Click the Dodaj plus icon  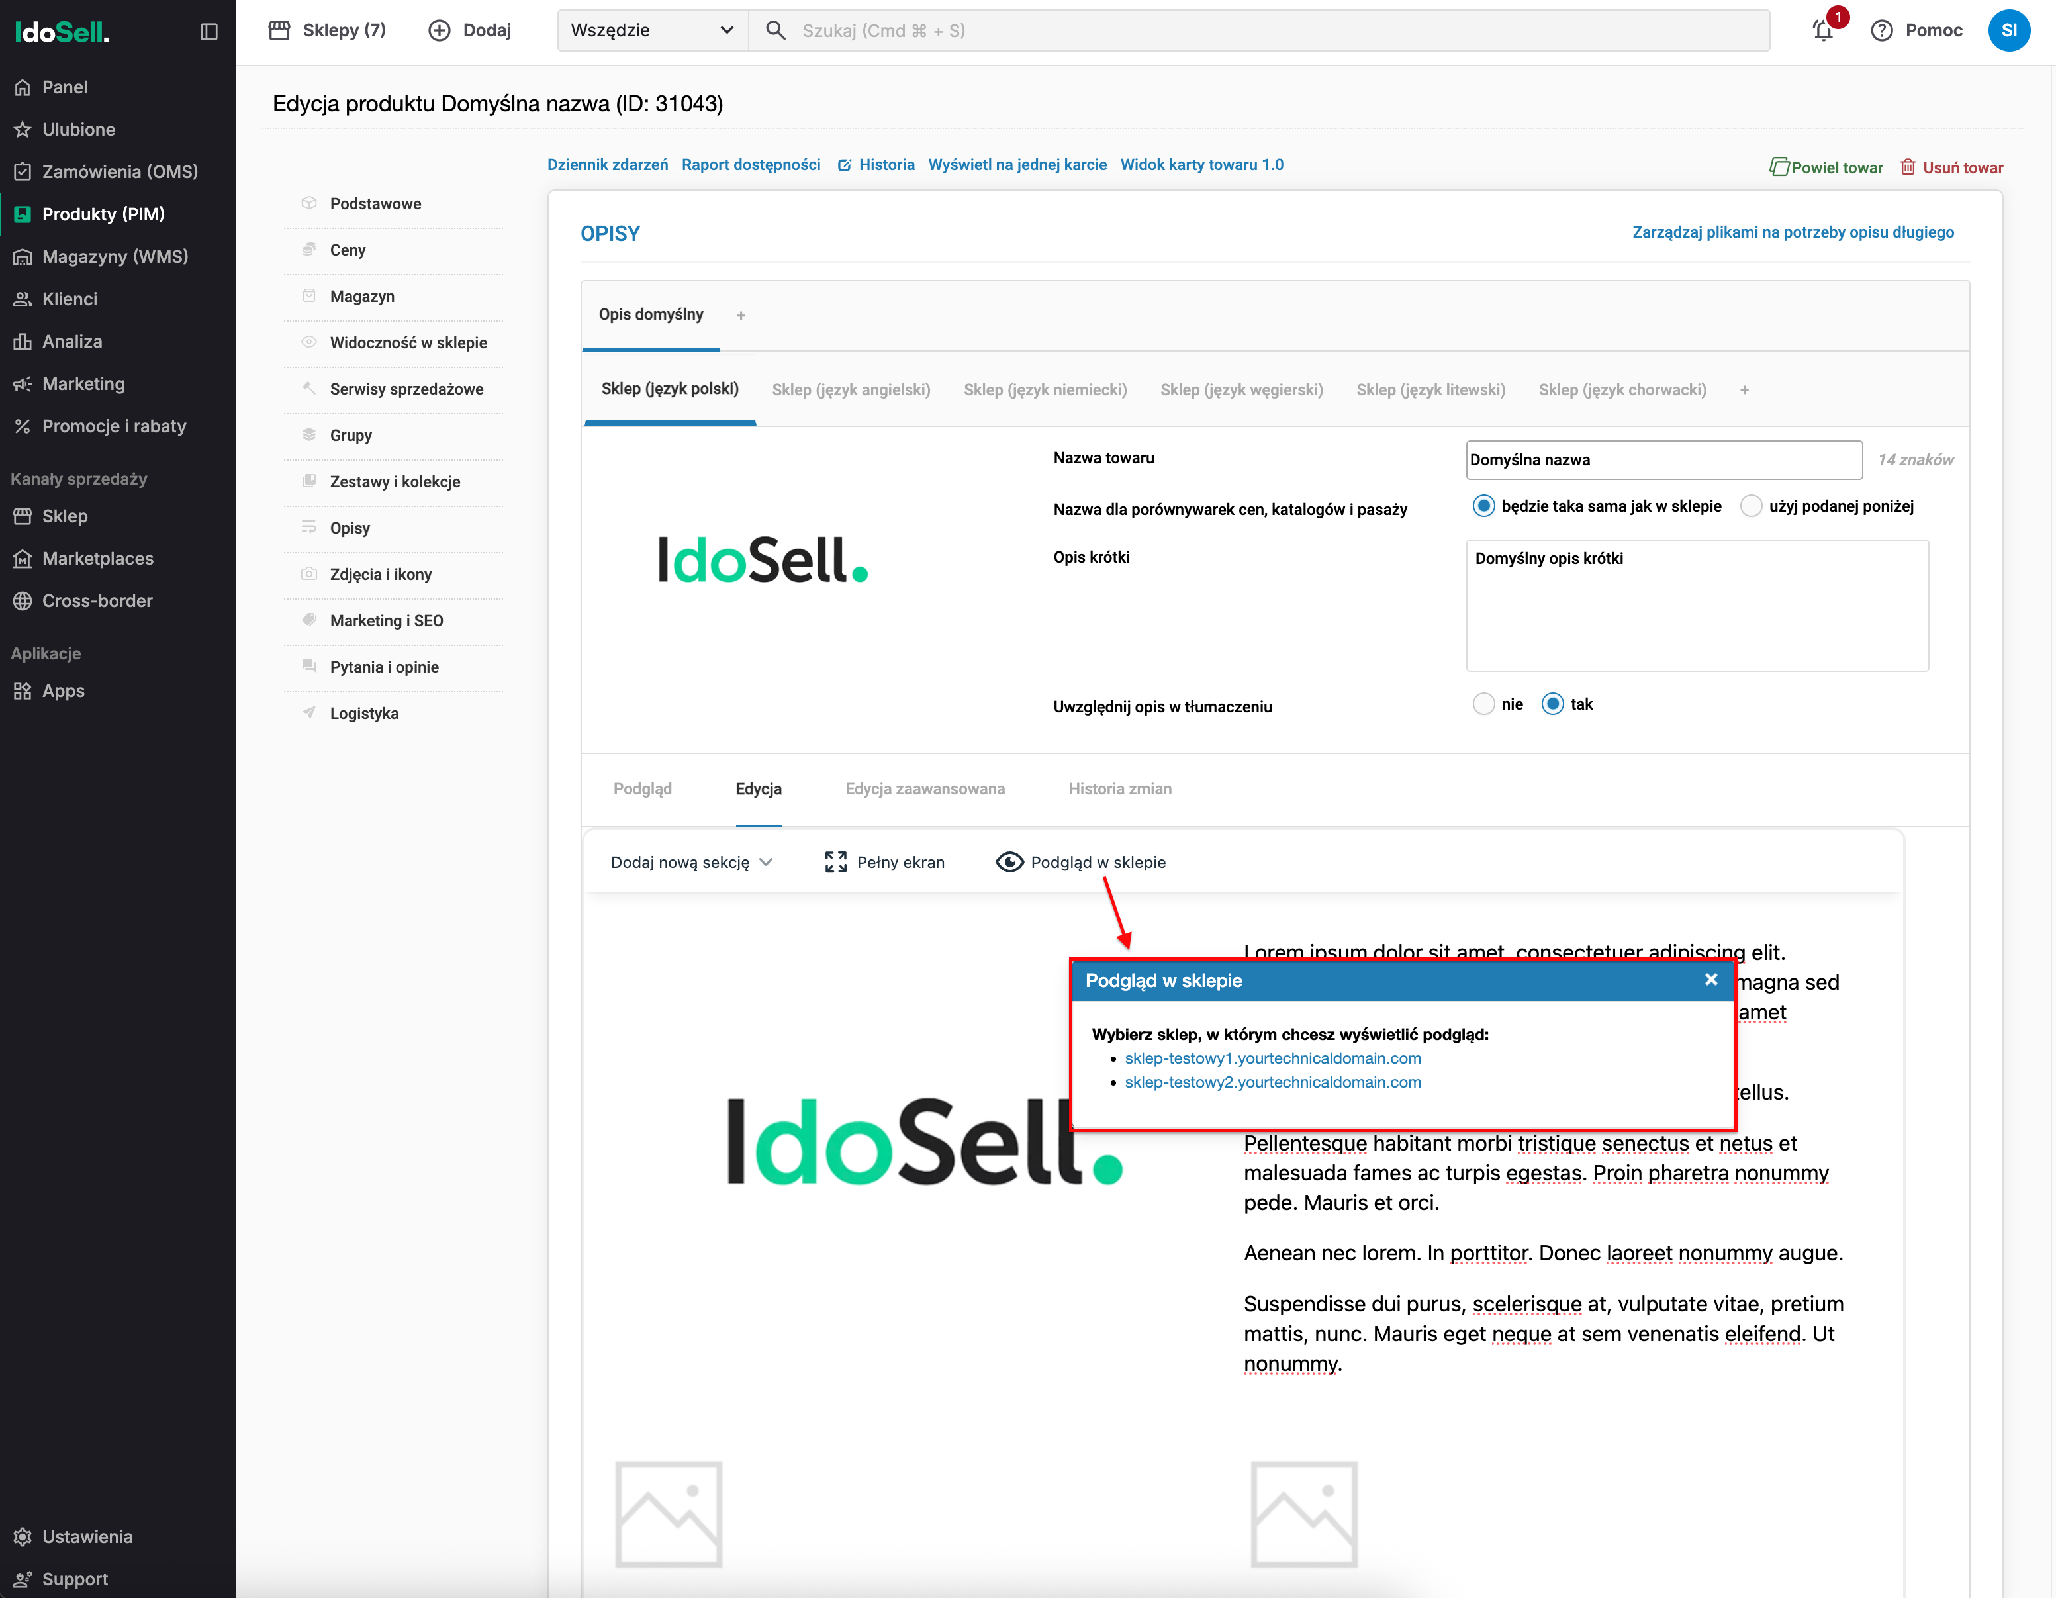pyautogui.click(x=439, y=30)
